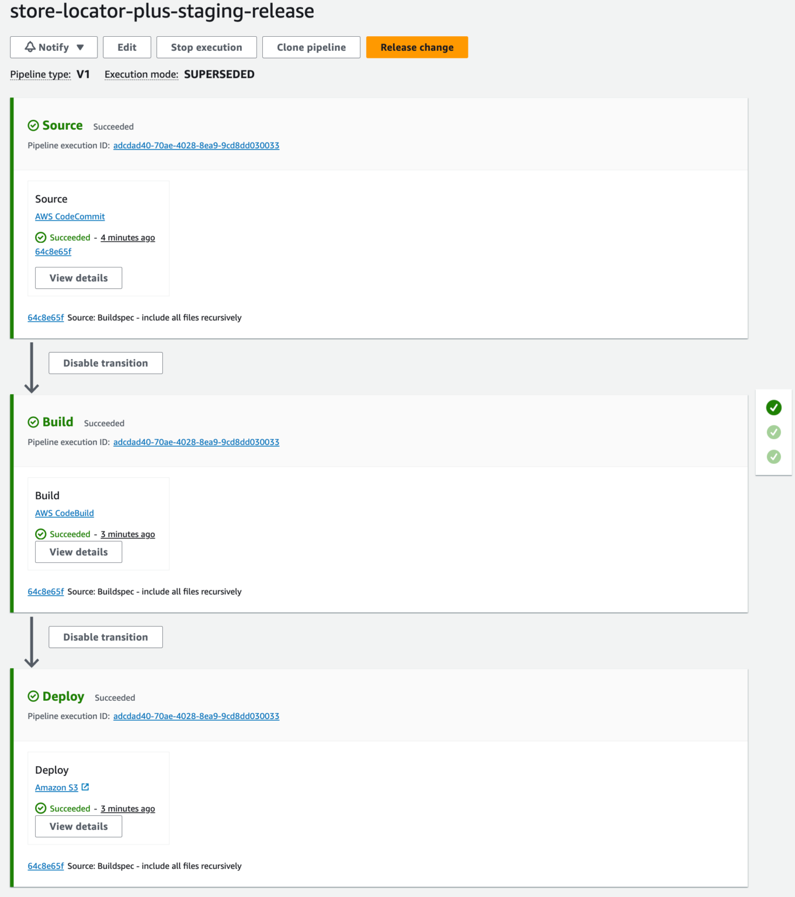Image resolution: width=795 pixels, height=897 pixels.
Task: Click the Edit menu button
Action: point(127,47)
